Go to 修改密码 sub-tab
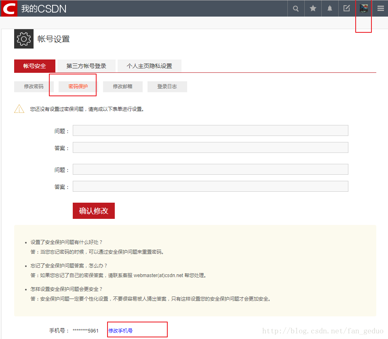Screen dimensions: 388x339 [x=34, y=87]
